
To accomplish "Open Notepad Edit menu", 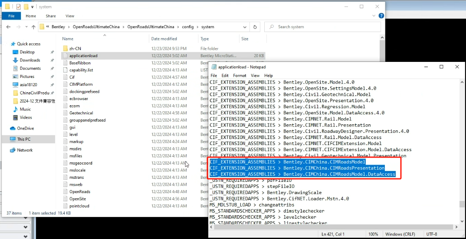I will tap(225, 76).
